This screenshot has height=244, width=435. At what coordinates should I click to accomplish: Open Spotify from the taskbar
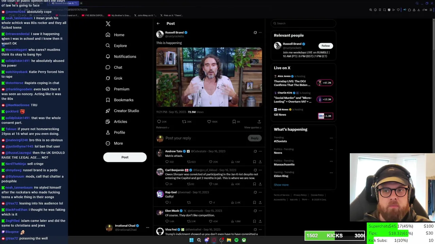pyautogui.click(x=237, y=240)
